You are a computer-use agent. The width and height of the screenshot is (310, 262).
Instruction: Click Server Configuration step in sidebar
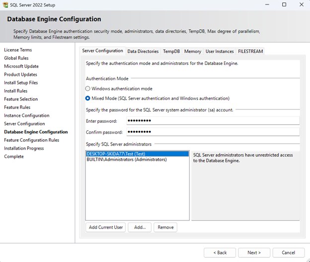pyautogui.click(x=24, y=124)
